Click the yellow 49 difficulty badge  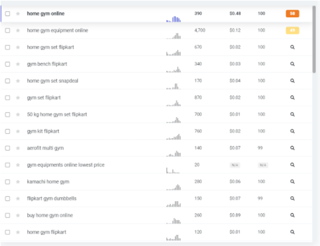click(x=292, y=30)
